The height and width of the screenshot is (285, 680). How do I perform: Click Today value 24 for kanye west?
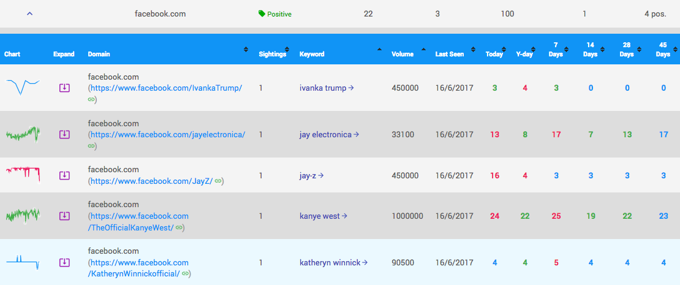coord(494,216)
